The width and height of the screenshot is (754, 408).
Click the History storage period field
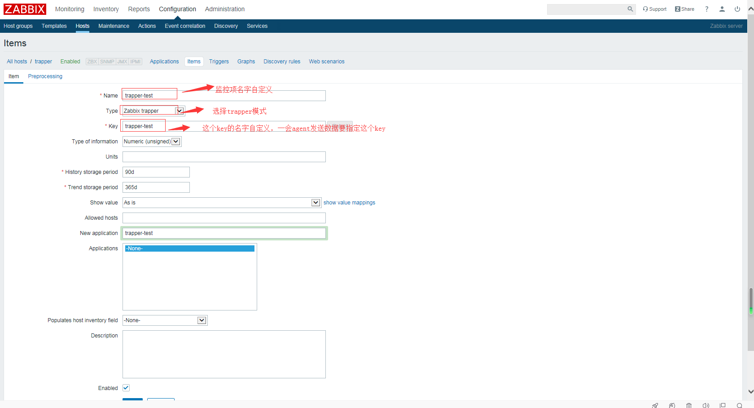156,172
